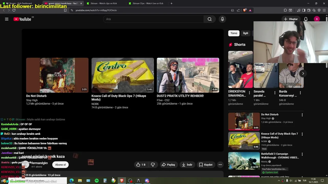This screenshot has width=328, height=184.
Task: Open OBS Studio from the taskbar
Action: click(130, 181)
